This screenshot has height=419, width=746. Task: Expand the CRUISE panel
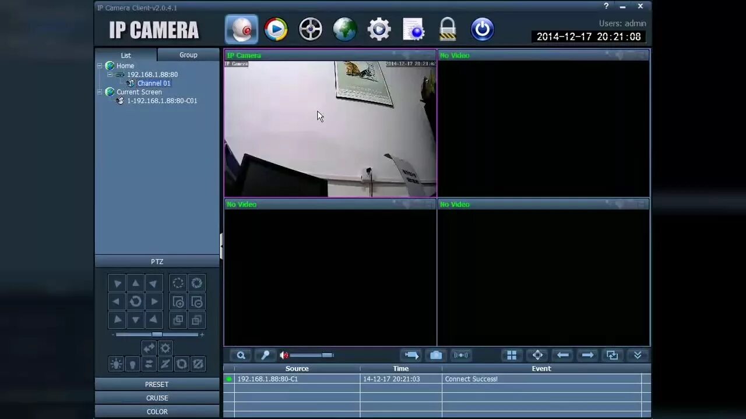click(157, 398)
